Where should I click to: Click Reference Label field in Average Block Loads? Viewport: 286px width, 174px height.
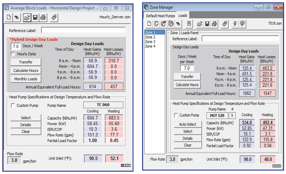pyautogui.click(x=83, y=30)
